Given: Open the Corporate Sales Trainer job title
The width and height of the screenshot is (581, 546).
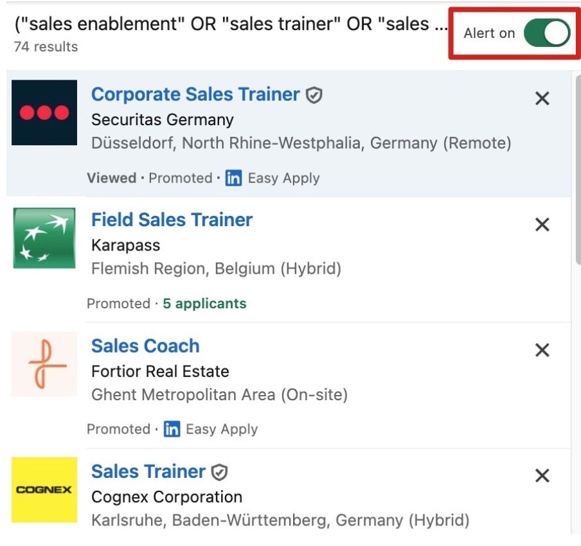Looking at the screenshot, I should tap(195, 94).
